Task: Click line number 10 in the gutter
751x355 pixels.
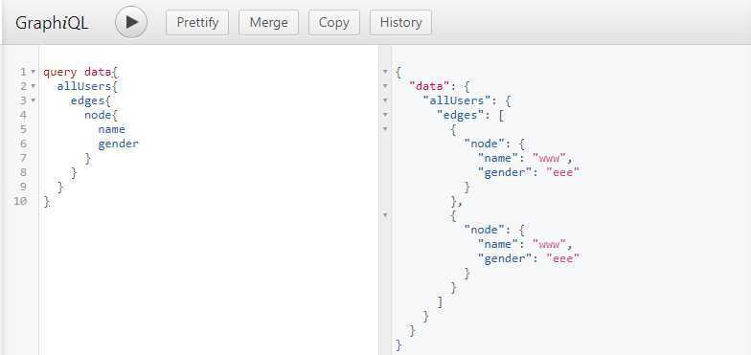Action: tap(19, 201)
